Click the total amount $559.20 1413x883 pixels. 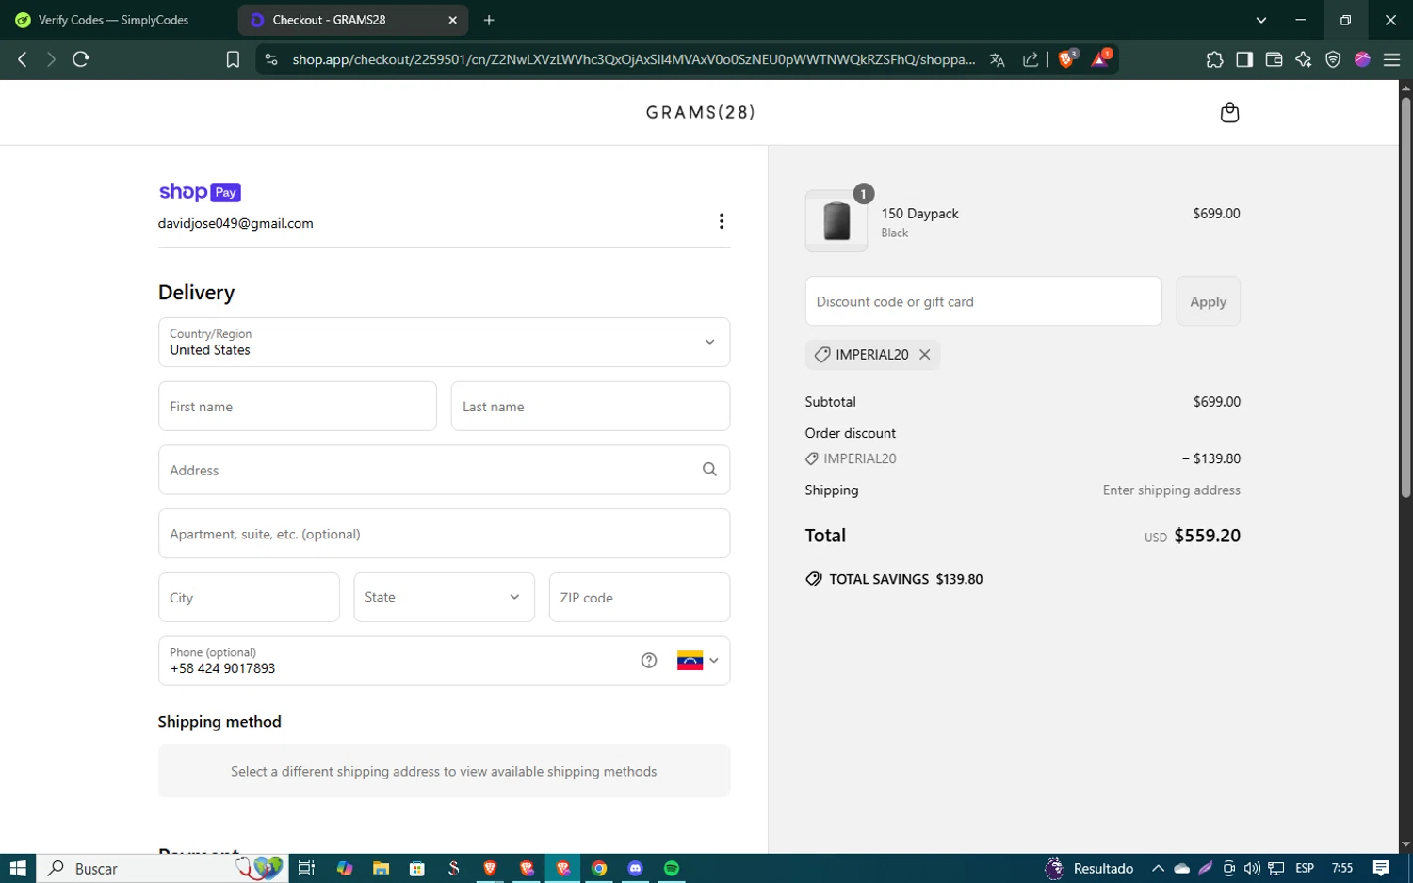(x=1207, y=536)
